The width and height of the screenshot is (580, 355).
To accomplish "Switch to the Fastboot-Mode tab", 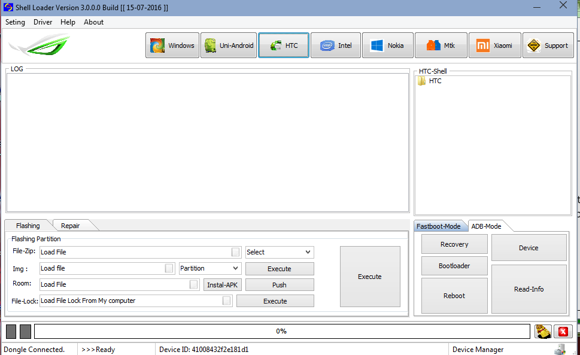I will 439,226.
